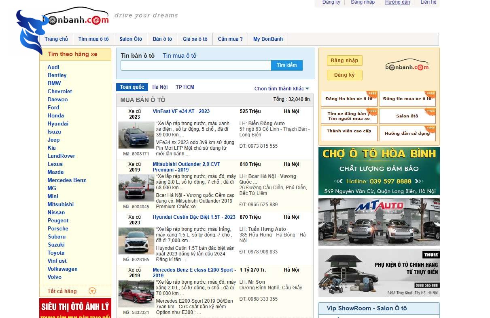The width and height of the screenshot is (490, 318).
Task: Open the Mercedes E200 Sport car thumbnail
Action: tap(136, 294)
